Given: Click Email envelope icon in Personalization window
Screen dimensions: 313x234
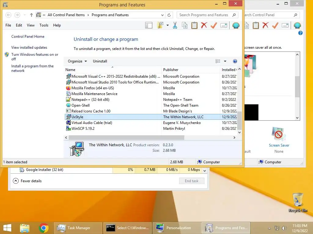Looking at the screenshot, I should coord(285,25).
